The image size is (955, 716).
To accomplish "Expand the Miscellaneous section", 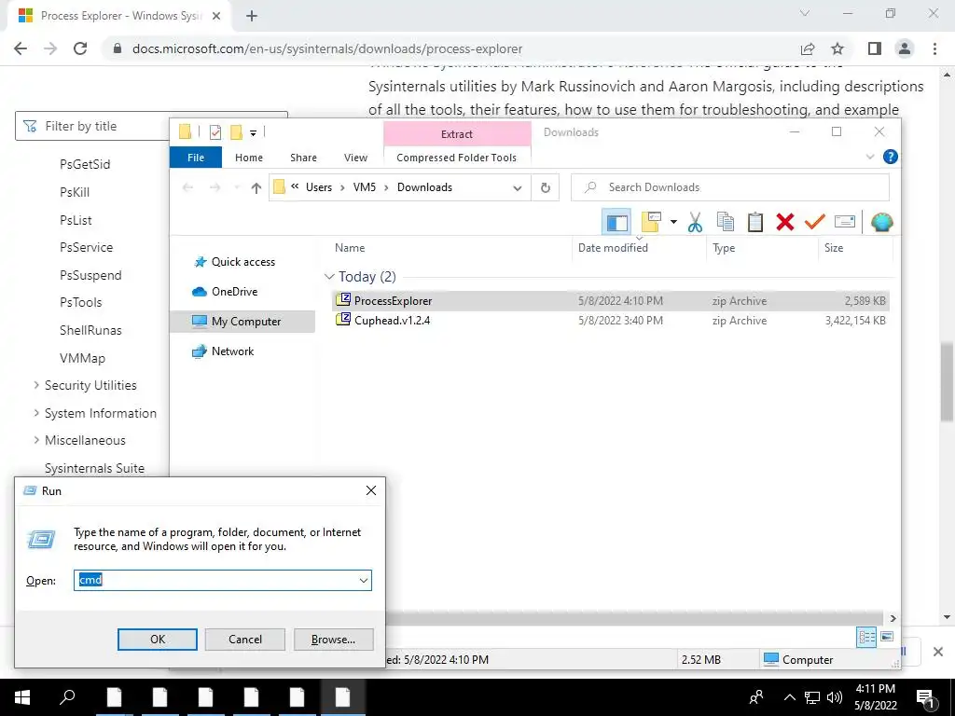I will tap(36, 440).
